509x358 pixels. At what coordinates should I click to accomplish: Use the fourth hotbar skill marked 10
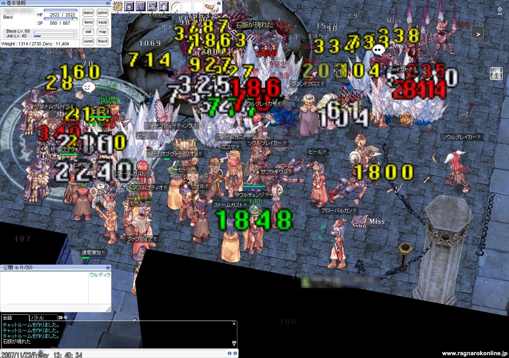pos(152,7)
